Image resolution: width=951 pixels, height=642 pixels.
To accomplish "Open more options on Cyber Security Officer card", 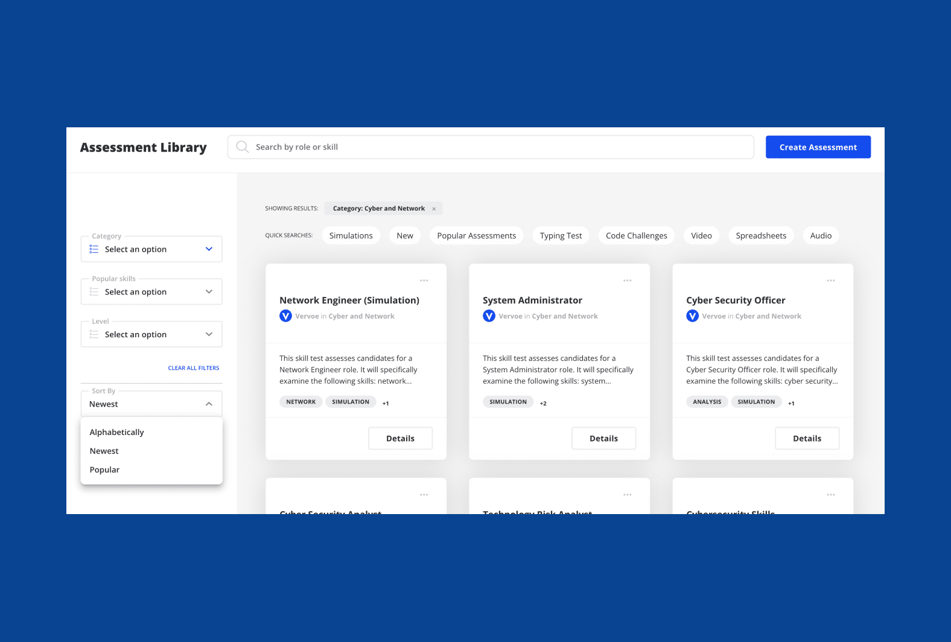I will (831, 281).
